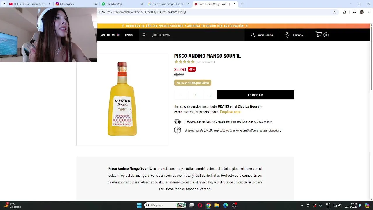Image resolution: width=373 pixels, height=210 pixels.
Task: Open Windows Start menu
Action: click(x=139, y=205)
